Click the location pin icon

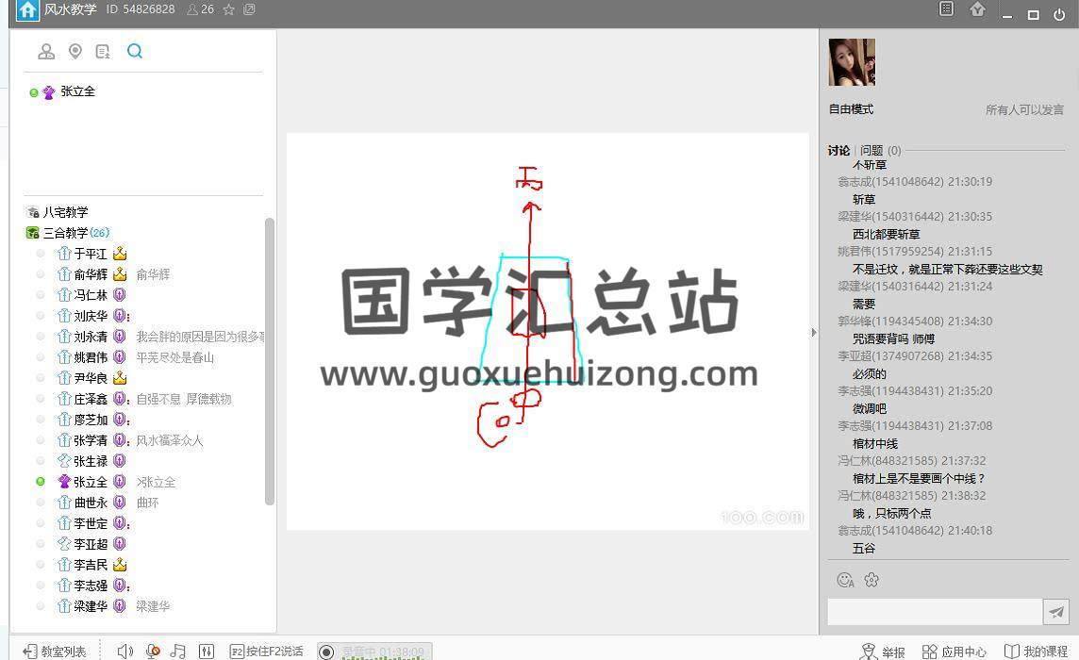point(75,51)
